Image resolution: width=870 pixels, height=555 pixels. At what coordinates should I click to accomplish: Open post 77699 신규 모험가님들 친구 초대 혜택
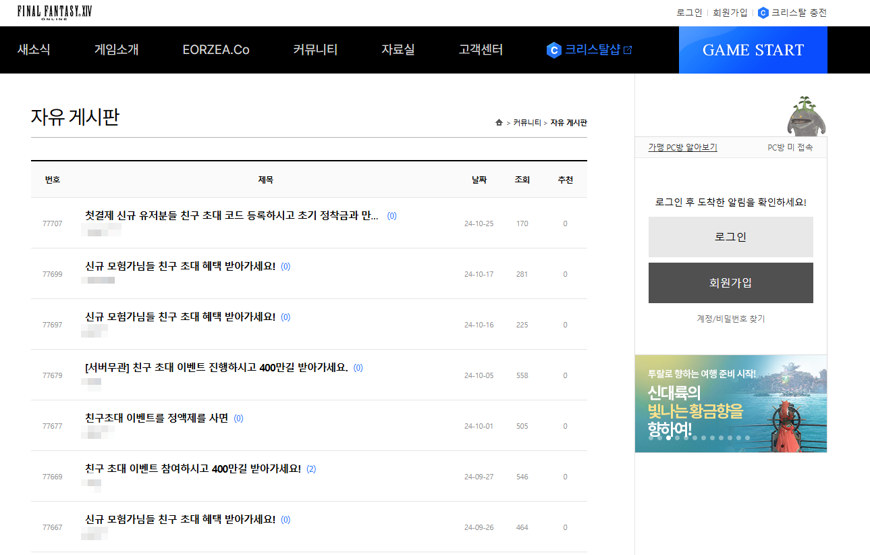[180, 266]
